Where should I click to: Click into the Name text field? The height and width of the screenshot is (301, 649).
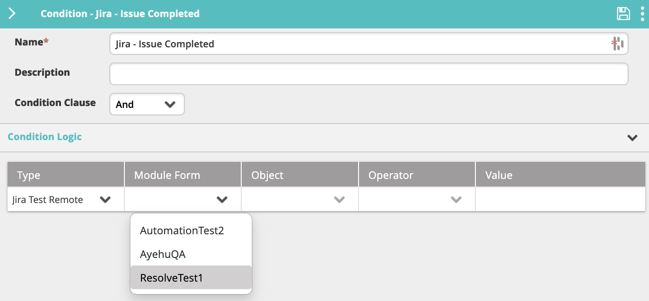pyautogui.click(x=360, y=44)
